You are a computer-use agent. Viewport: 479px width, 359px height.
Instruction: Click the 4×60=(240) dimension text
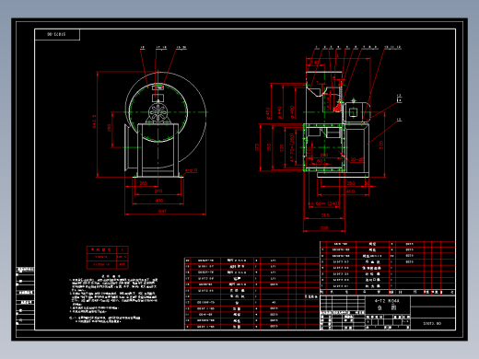324,203
